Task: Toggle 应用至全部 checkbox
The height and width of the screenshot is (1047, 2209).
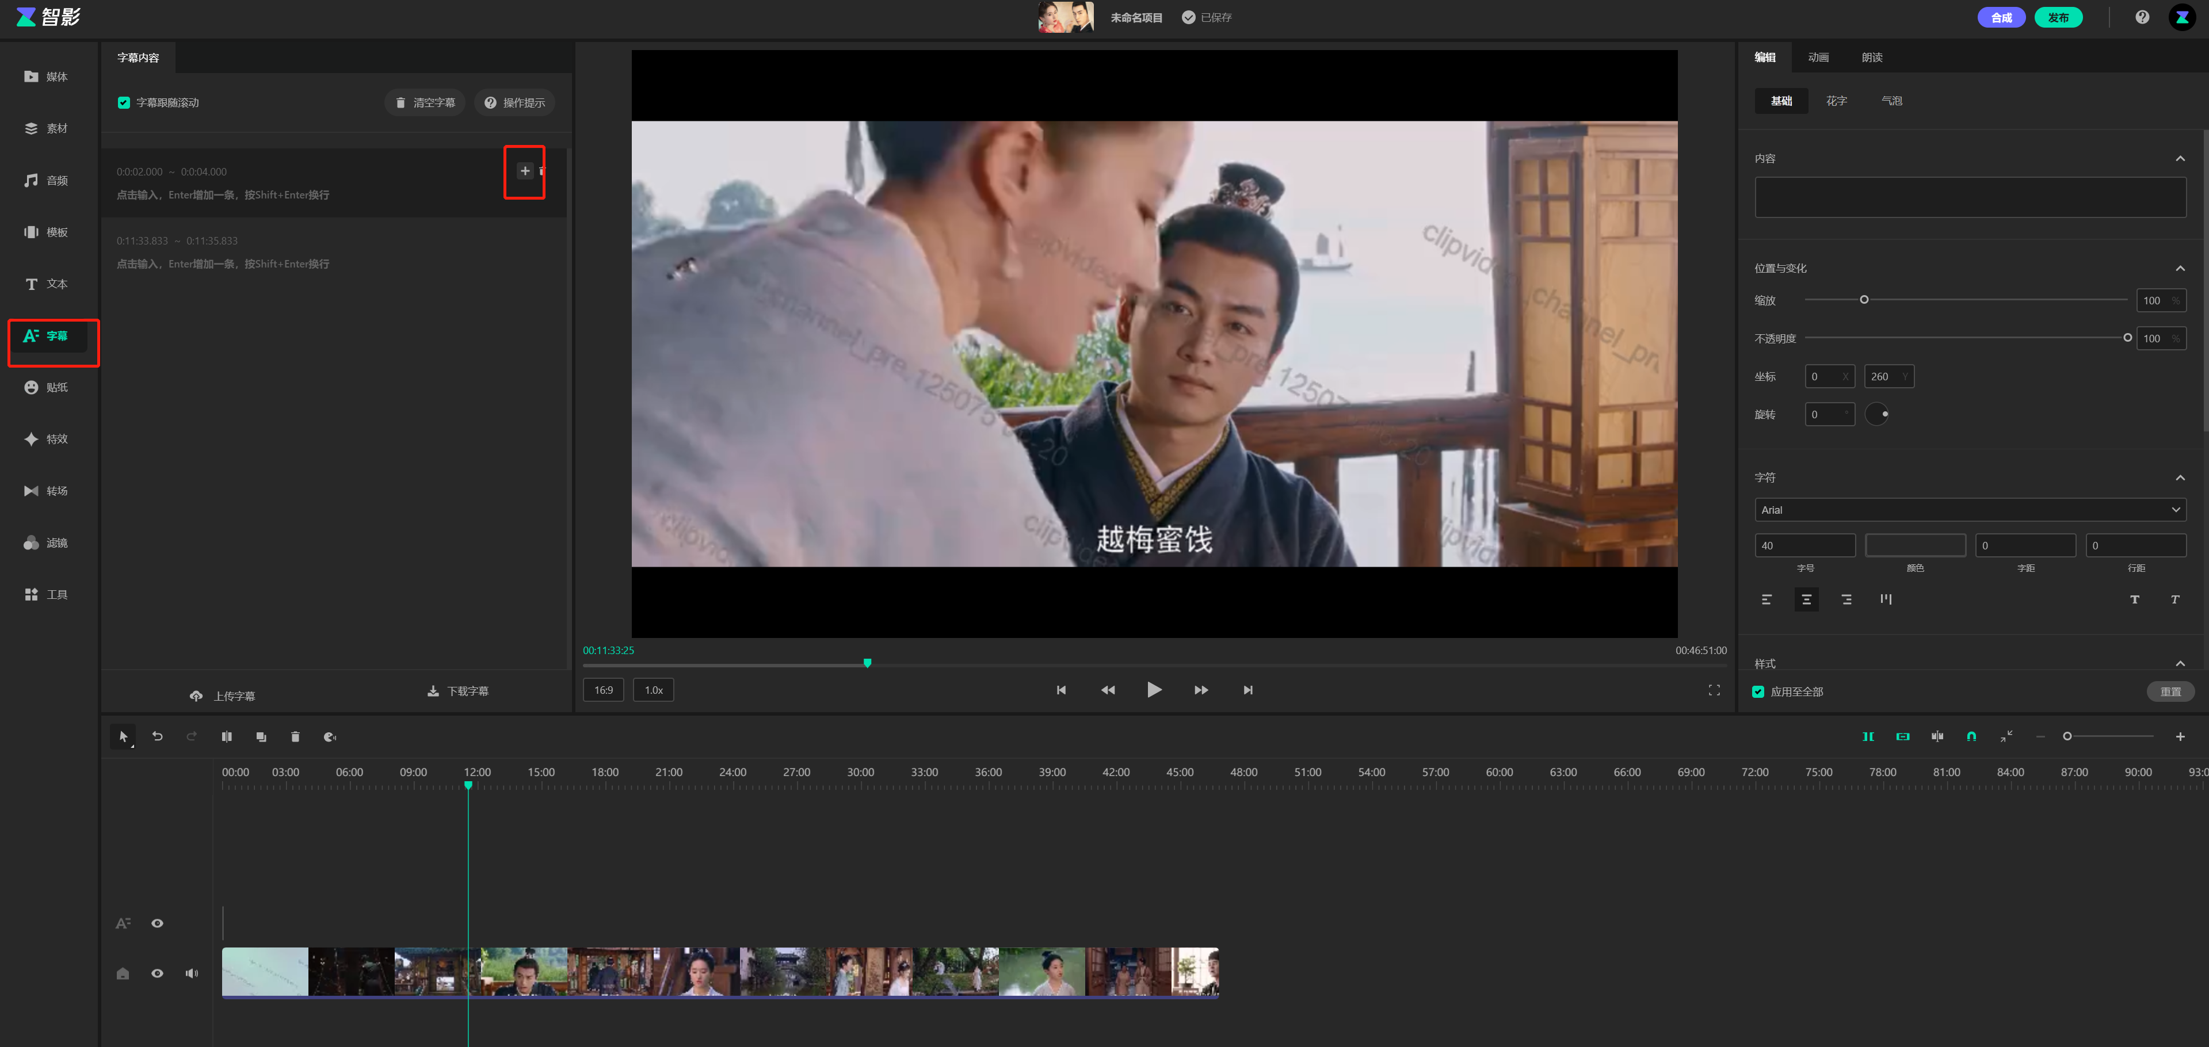Action: coord(1758,692)
